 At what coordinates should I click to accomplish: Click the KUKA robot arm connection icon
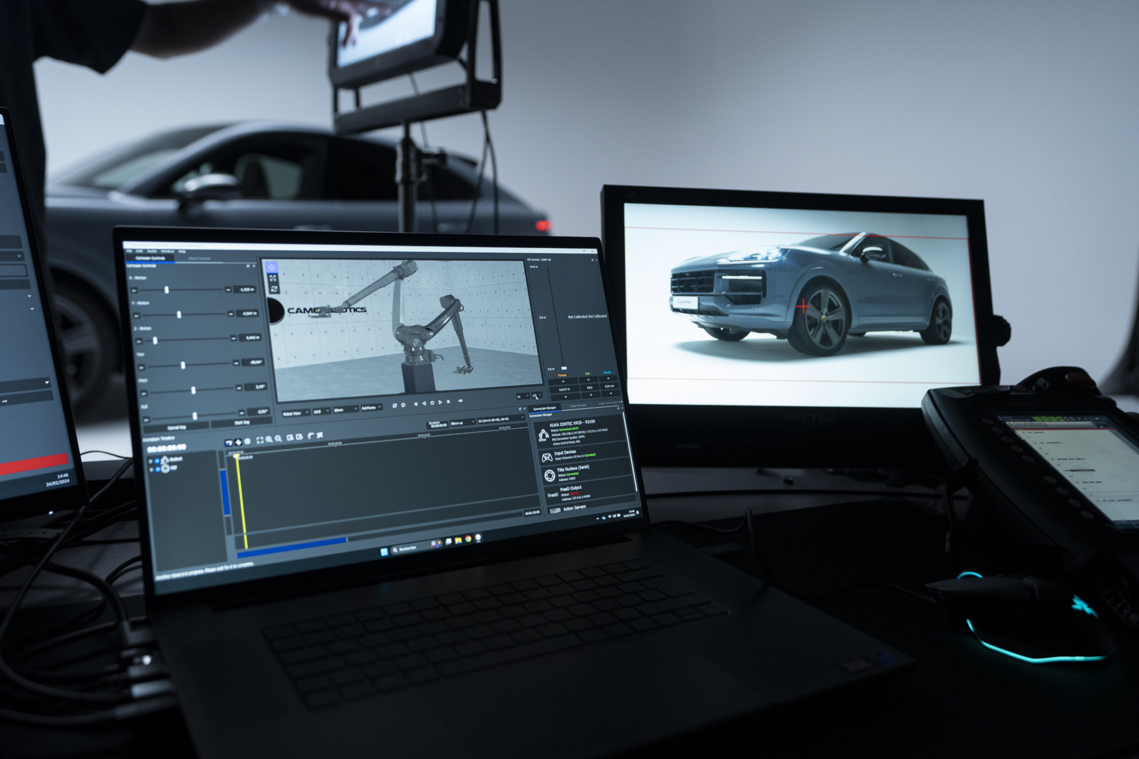pos(543,436)
